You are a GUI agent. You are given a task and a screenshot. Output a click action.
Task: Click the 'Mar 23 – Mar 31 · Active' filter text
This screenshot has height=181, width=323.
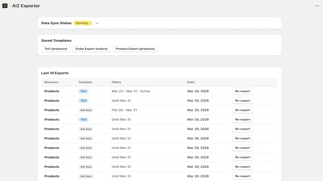click(x=131, y=91)
